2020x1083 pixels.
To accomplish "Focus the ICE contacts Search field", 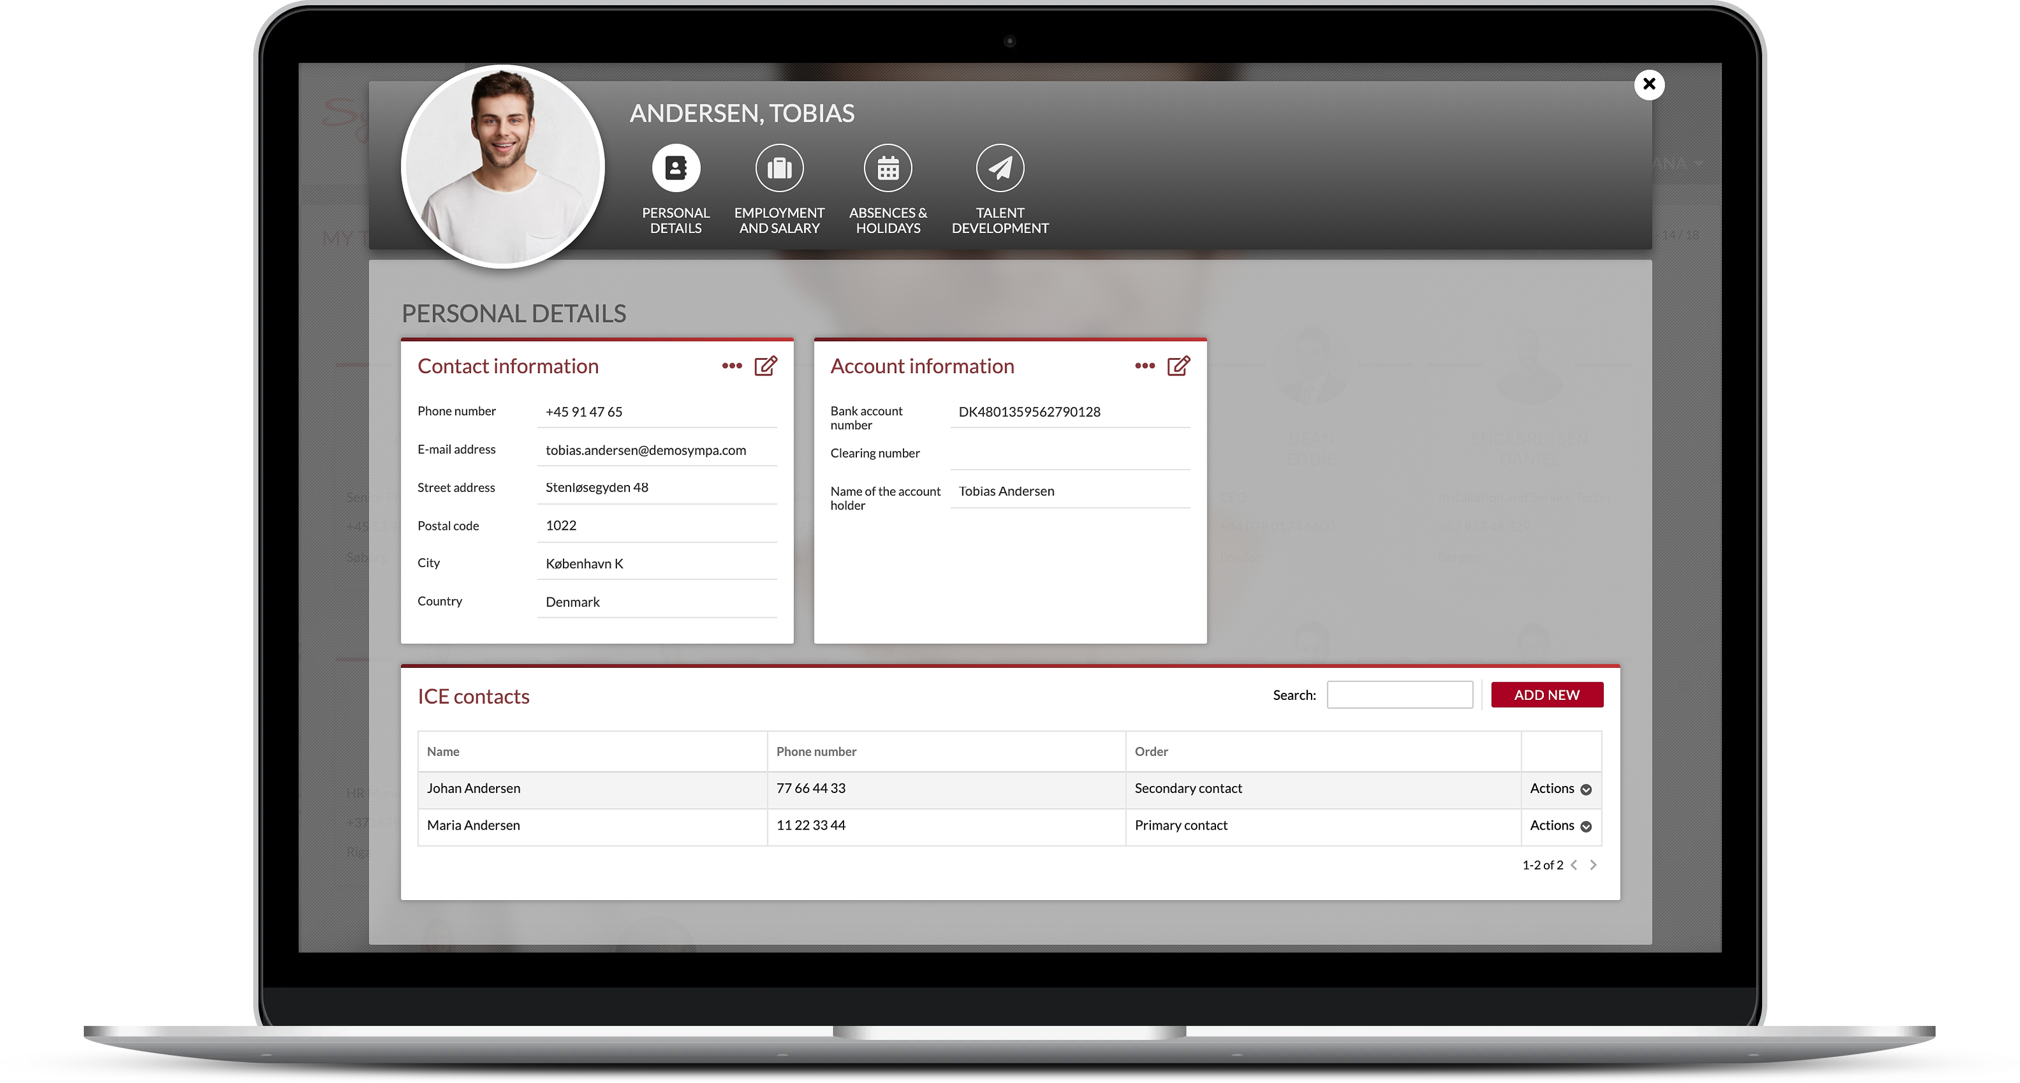I will pos(1399,695).
